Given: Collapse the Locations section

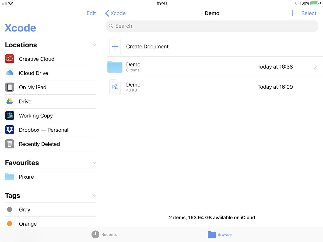Looking at the screenshot, I should tap(94, 45).
